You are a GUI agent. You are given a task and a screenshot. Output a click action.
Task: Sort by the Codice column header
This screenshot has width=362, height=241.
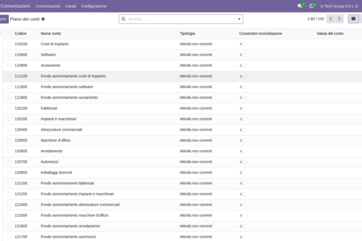21,34
